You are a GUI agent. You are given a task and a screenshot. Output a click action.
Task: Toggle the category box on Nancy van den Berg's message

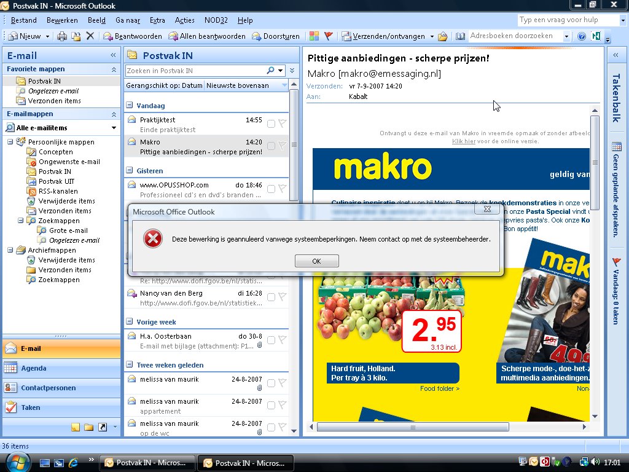[271, 297]
